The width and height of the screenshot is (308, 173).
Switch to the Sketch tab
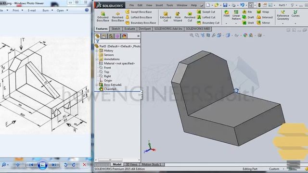tap(115, 29)
